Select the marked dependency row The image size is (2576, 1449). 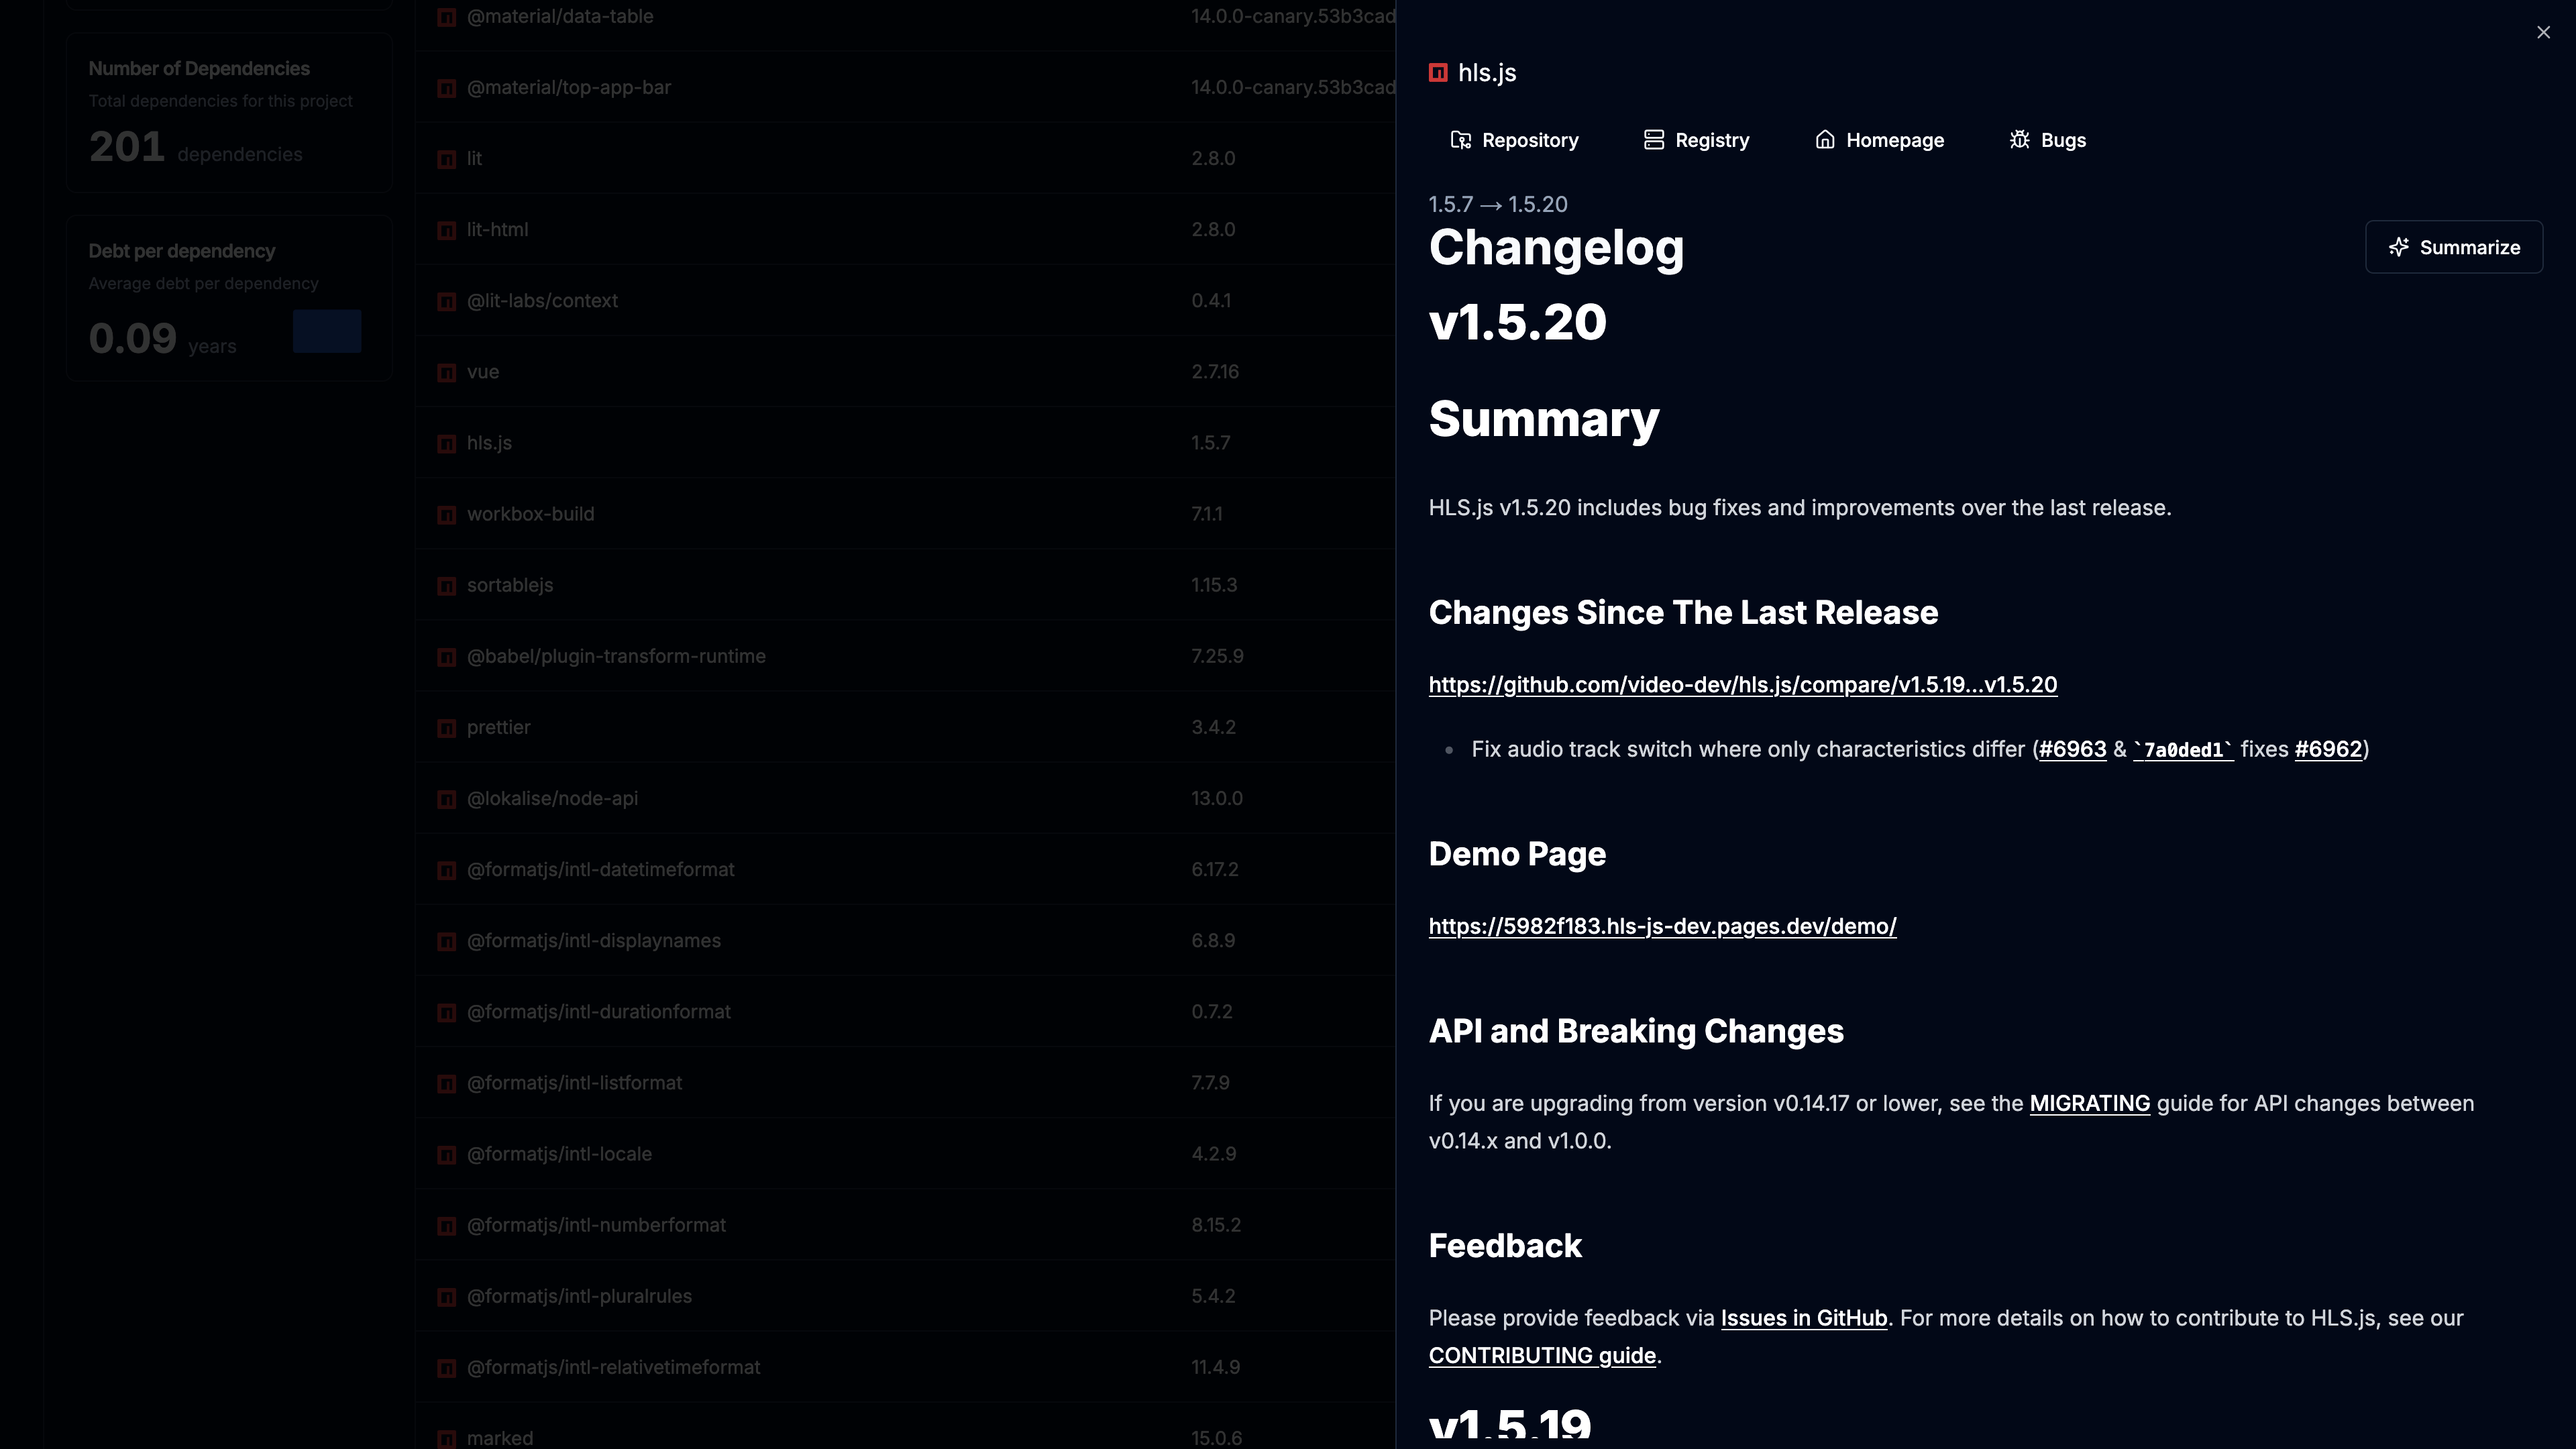[905, 1427]
